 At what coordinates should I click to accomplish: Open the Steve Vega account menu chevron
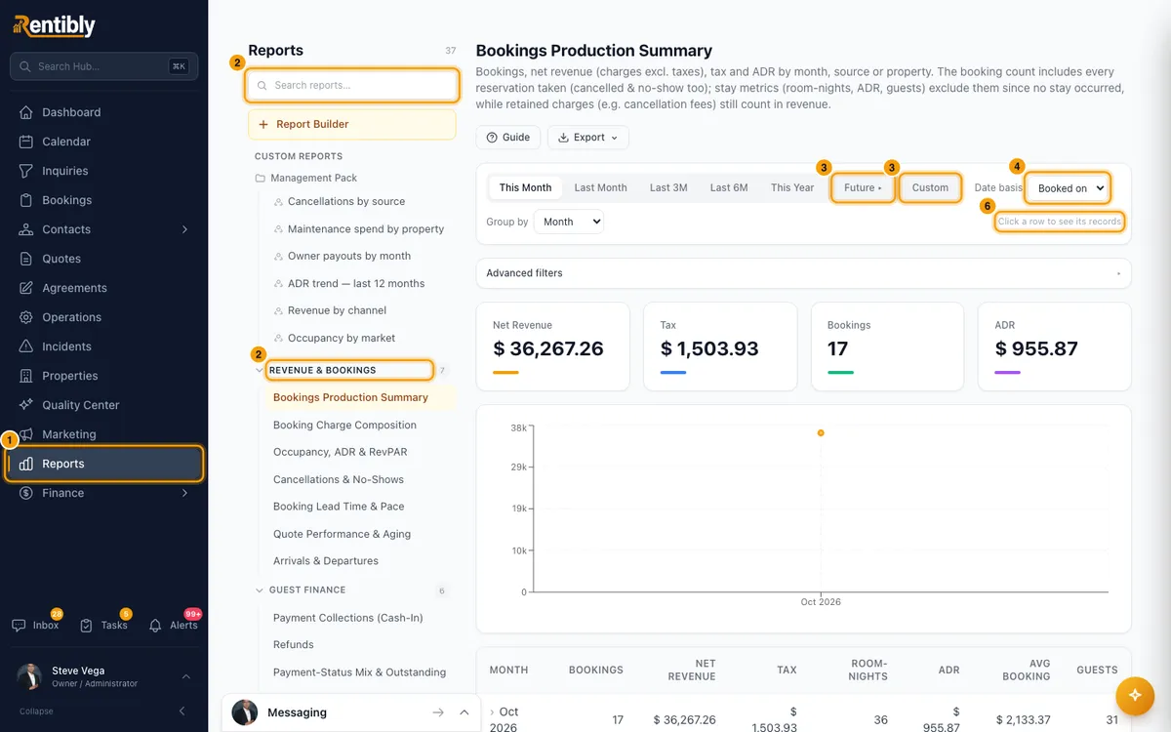click(x=185, y=676)
